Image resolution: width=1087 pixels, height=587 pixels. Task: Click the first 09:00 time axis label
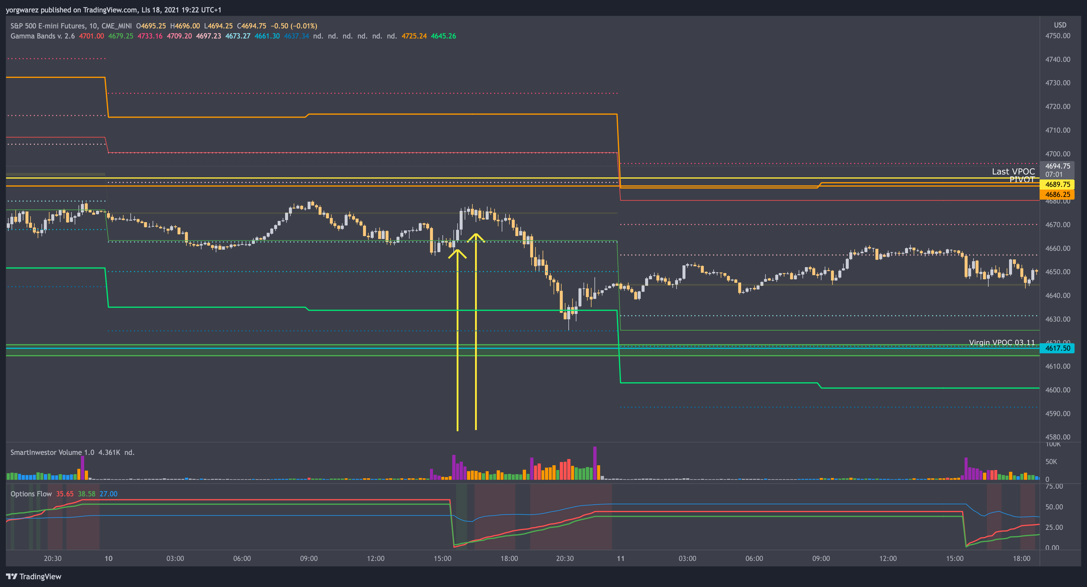click(308, 558)
